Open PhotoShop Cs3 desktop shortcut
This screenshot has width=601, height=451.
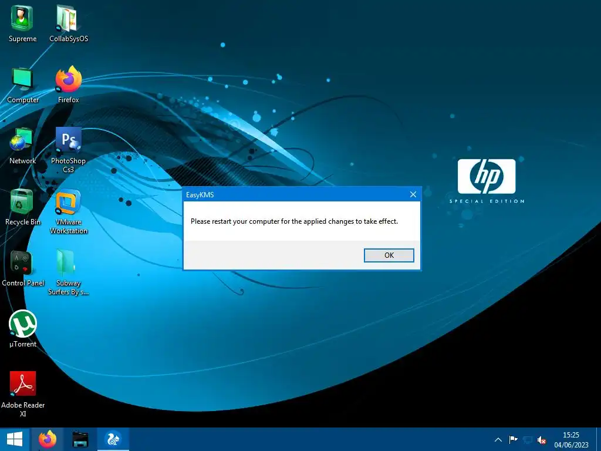coord(68,150)
